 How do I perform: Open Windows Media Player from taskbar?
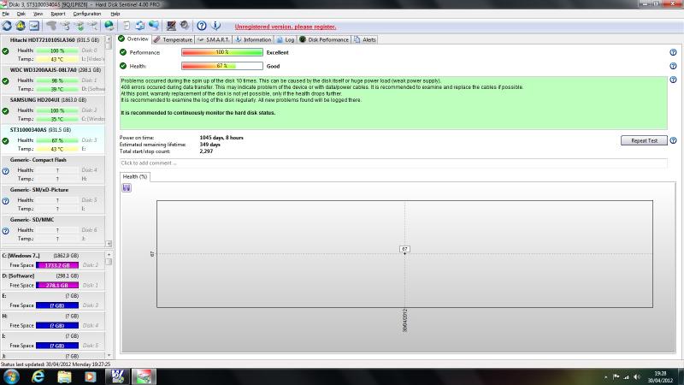coord(91,376)
